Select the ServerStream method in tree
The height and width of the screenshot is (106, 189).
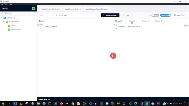16,29
